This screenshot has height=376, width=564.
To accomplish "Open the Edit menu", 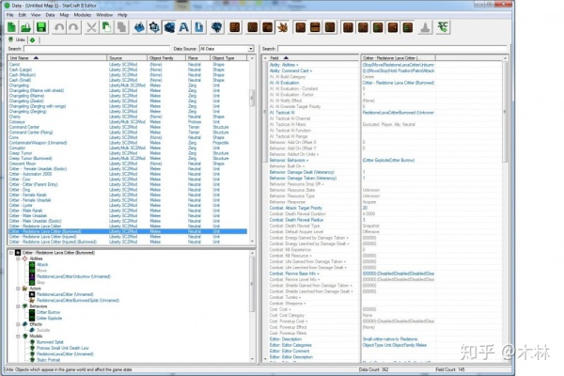I will pos(23,15).
